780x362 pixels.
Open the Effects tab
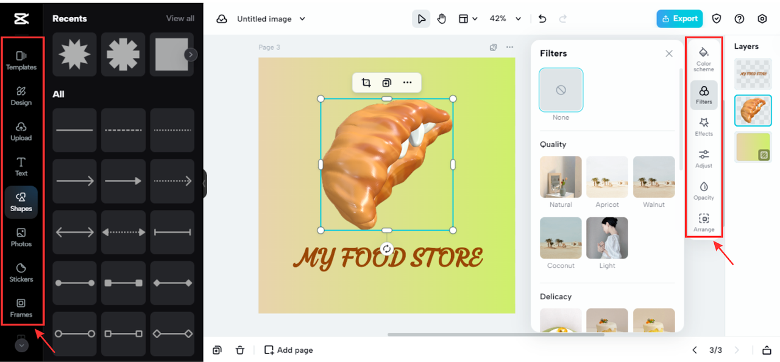(x=704, y=127)
